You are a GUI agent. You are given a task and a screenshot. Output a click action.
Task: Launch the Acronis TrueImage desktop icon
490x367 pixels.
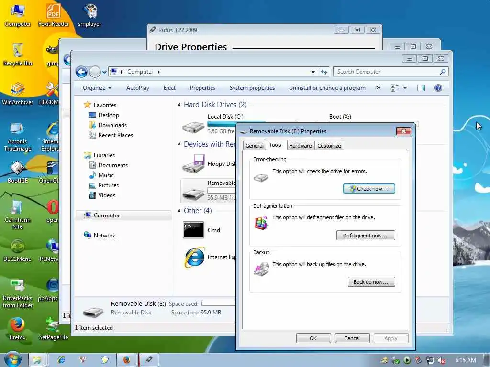pyautogui.click(x=18, y=136)
